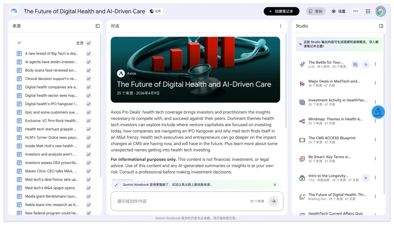
Task: Uncheck AI agents have stolen investor source
Action: click(x=88, y=62)
